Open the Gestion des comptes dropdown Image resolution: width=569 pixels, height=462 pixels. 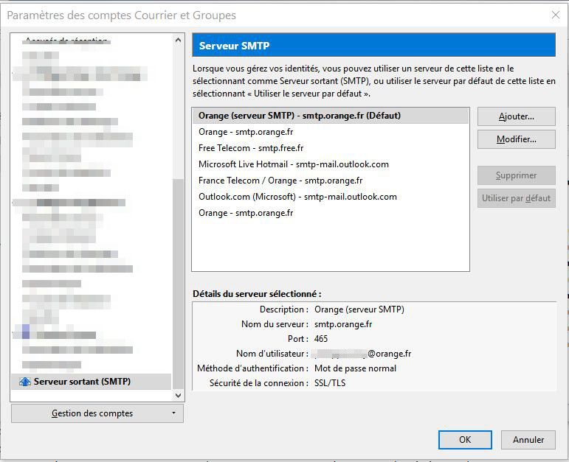(97, 413)
